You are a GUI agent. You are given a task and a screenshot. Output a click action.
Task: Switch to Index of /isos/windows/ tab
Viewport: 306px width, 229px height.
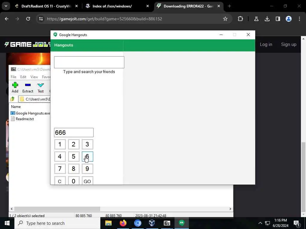pos(117,6)
